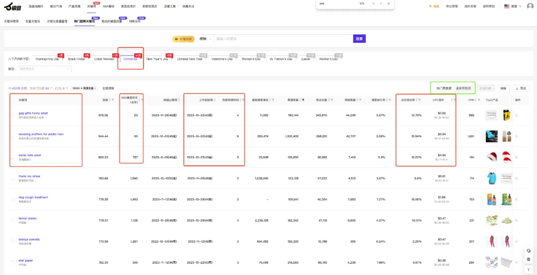Close the browser find bar

coord(388,3)
